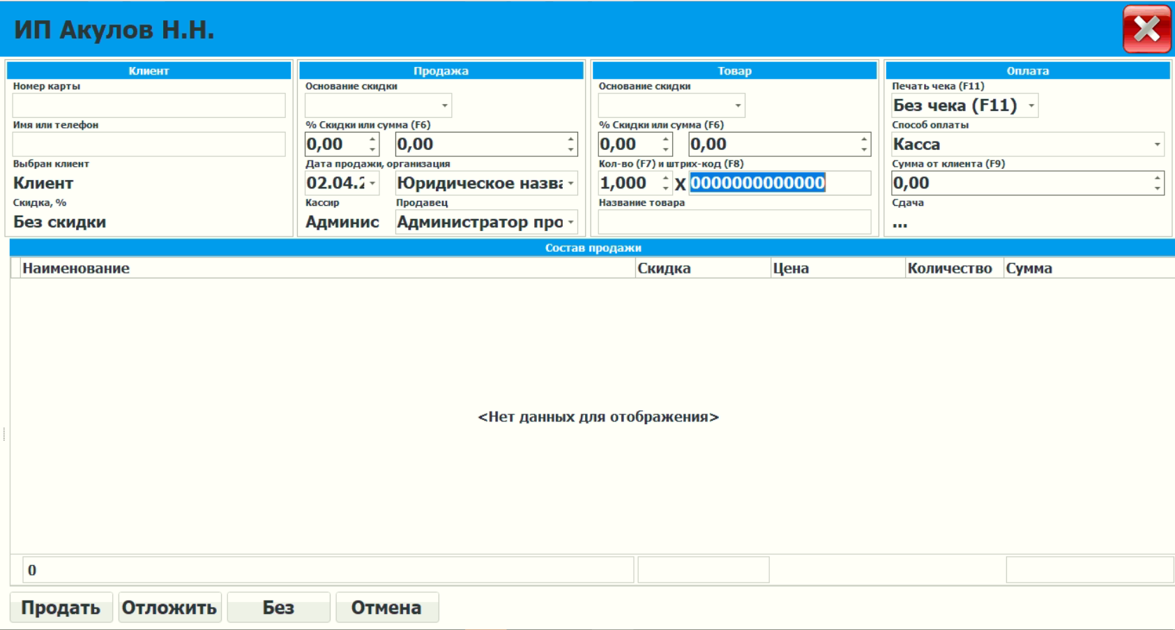Open Без чека (F11) print dropdown
1175x630 pixels.
pos(1031,105)
